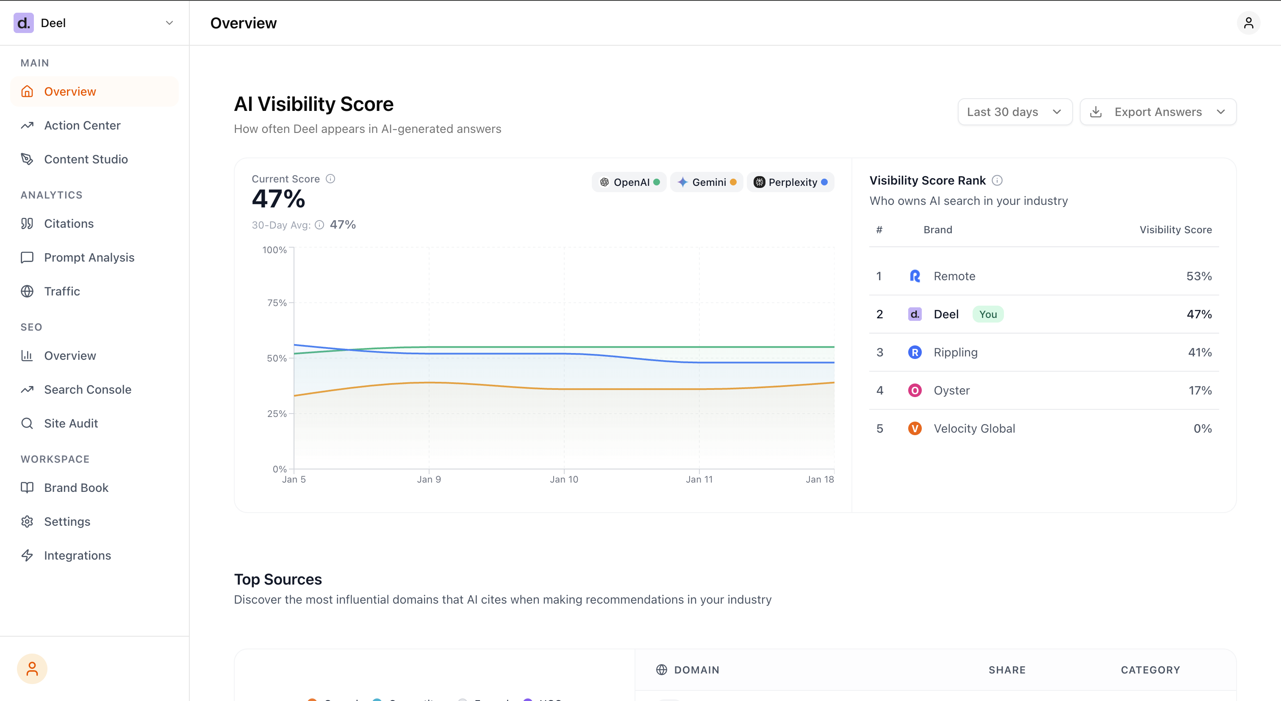This screenshot has width=1281, height=701.
Task: Click the Current Score info icon
Action: click(x=330, y=179)
